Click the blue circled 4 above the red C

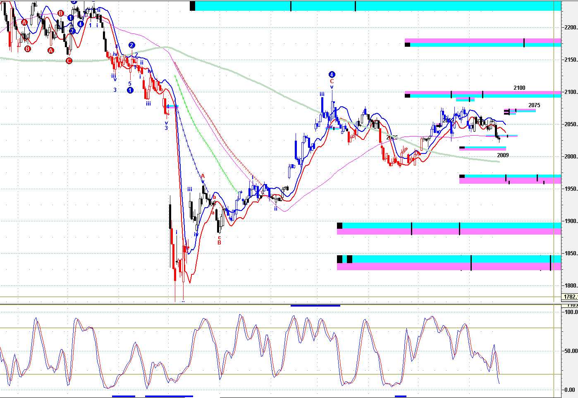coord(332,74)
